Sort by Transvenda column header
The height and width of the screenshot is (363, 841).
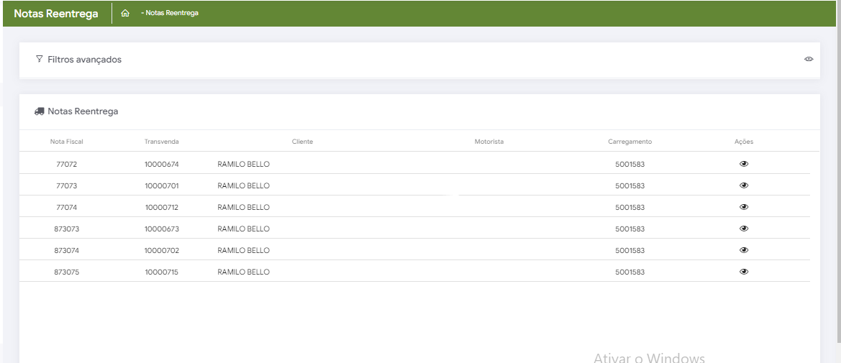(161, 142)
